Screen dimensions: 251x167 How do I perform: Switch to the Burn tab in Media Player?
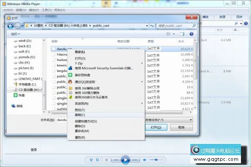point(223,17)
